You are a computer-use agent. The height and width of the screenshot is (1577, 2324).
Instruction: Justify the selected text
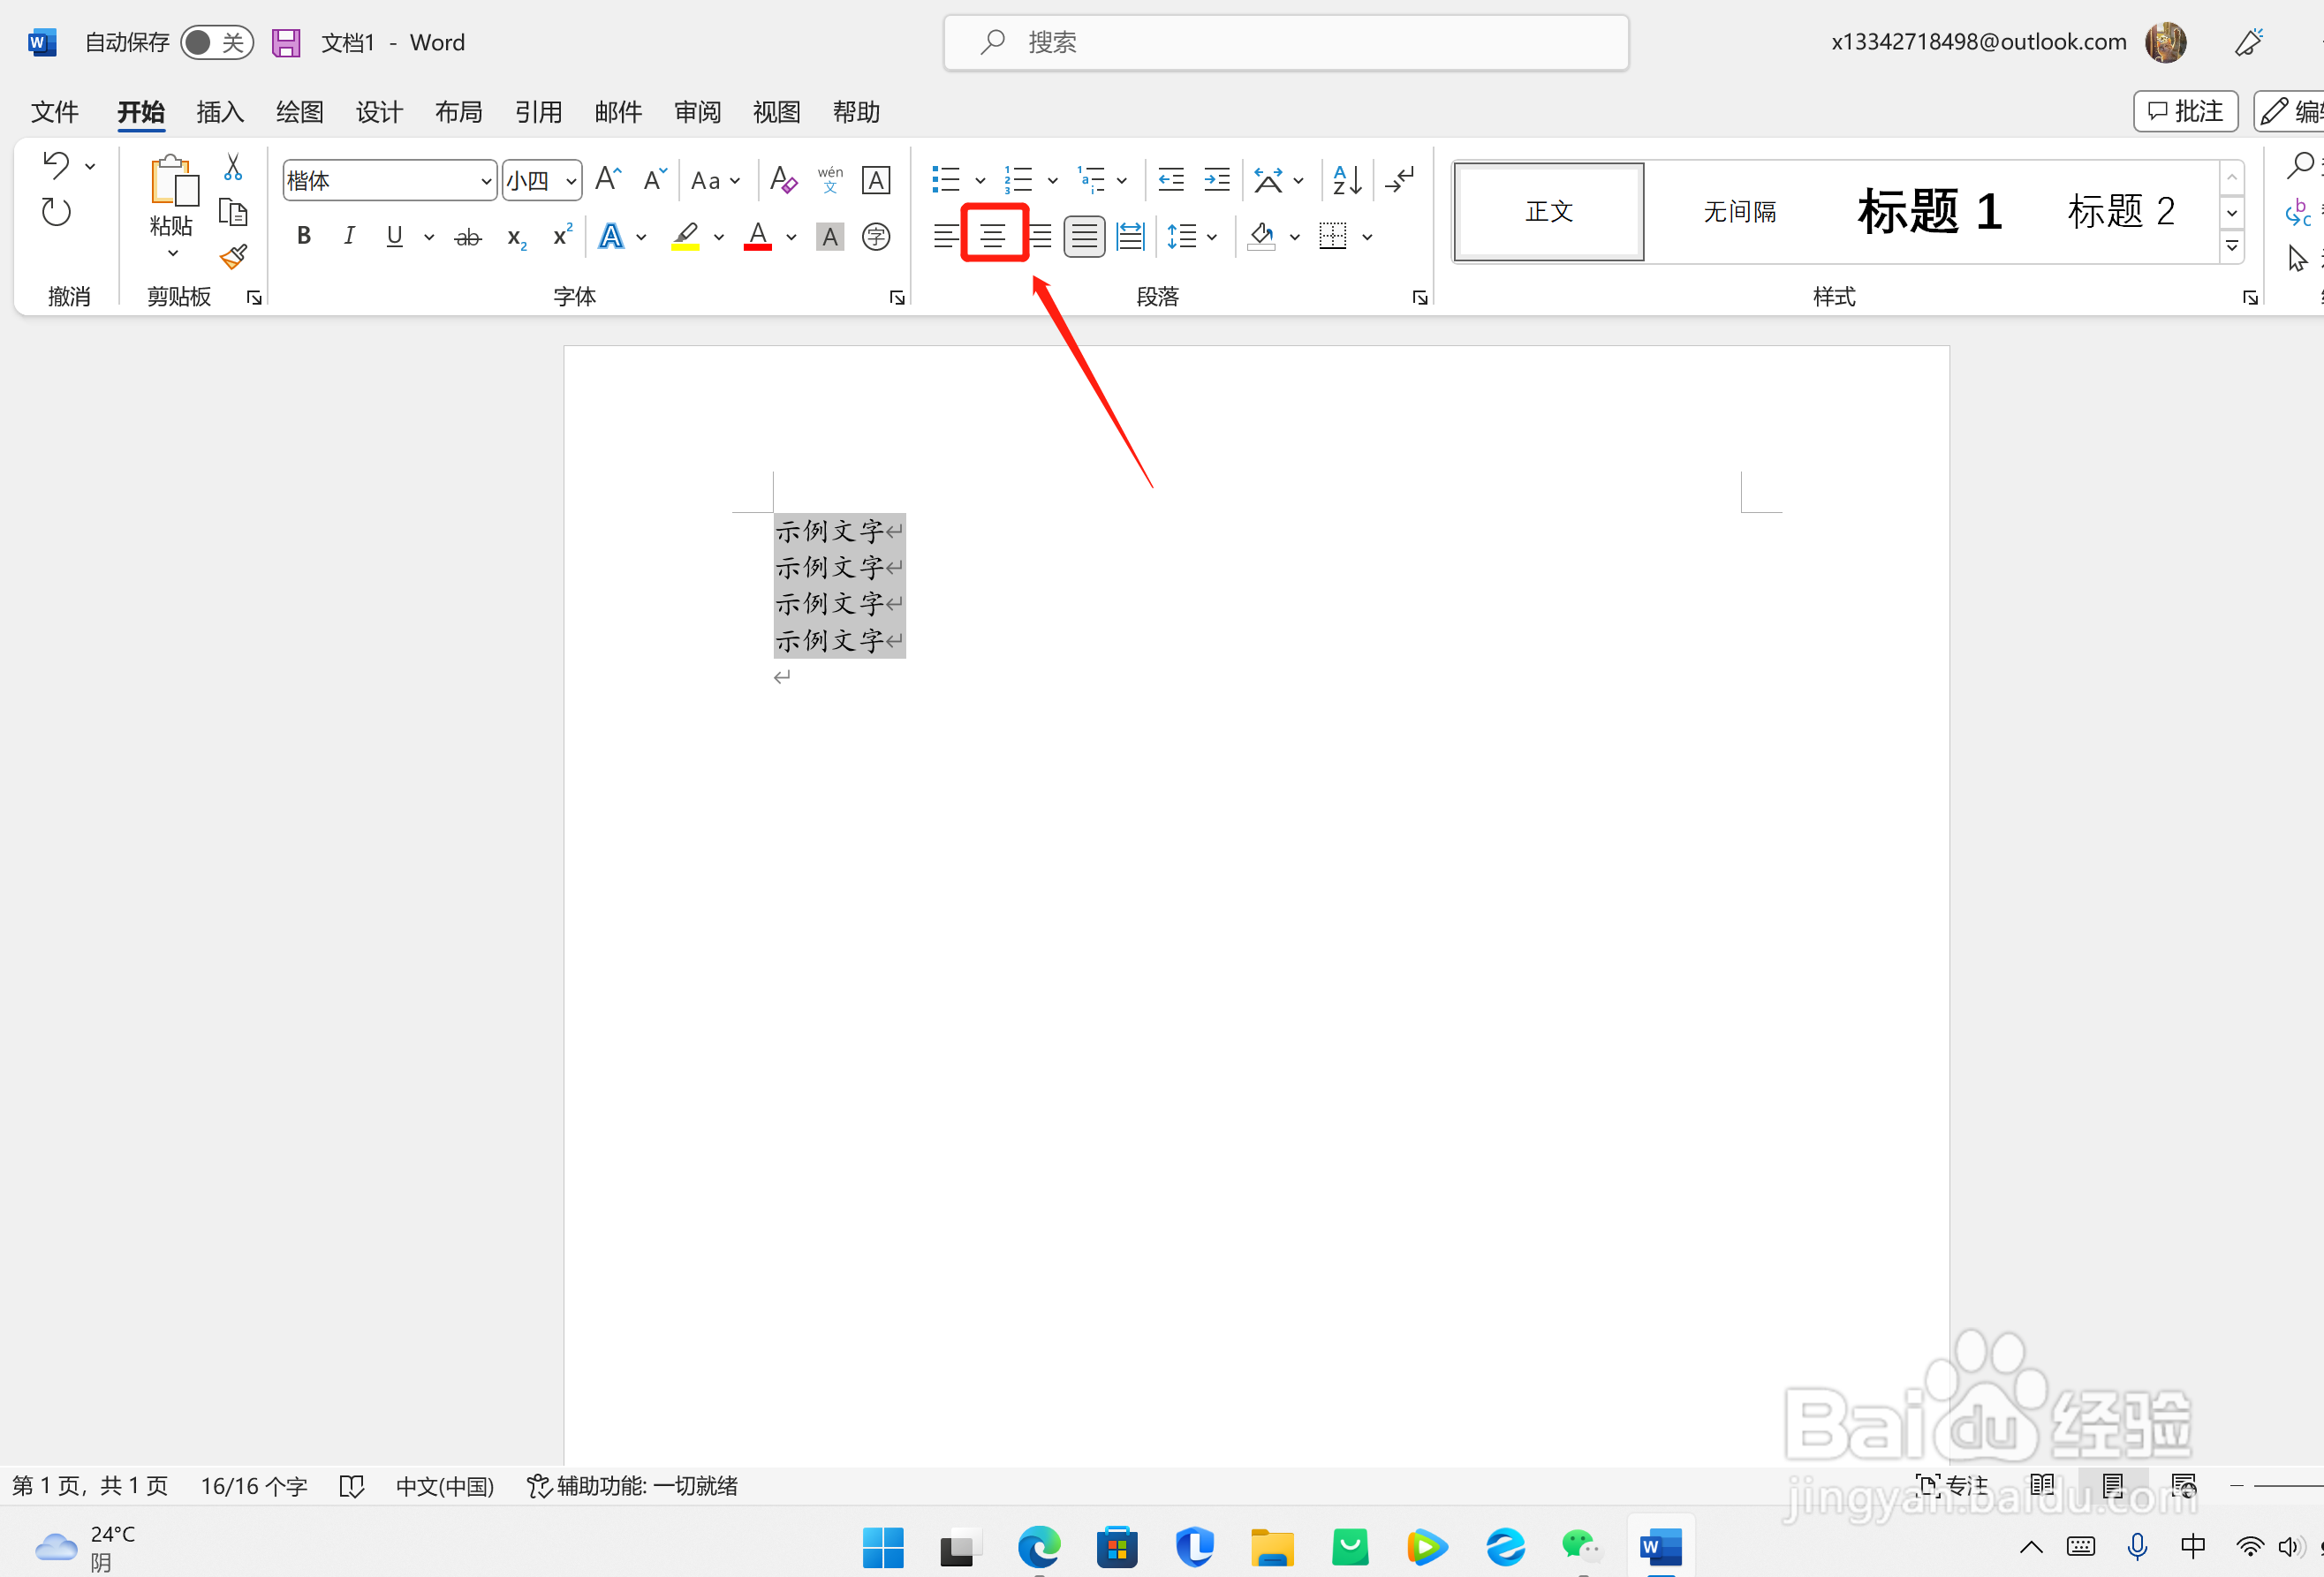(1084, 237)
